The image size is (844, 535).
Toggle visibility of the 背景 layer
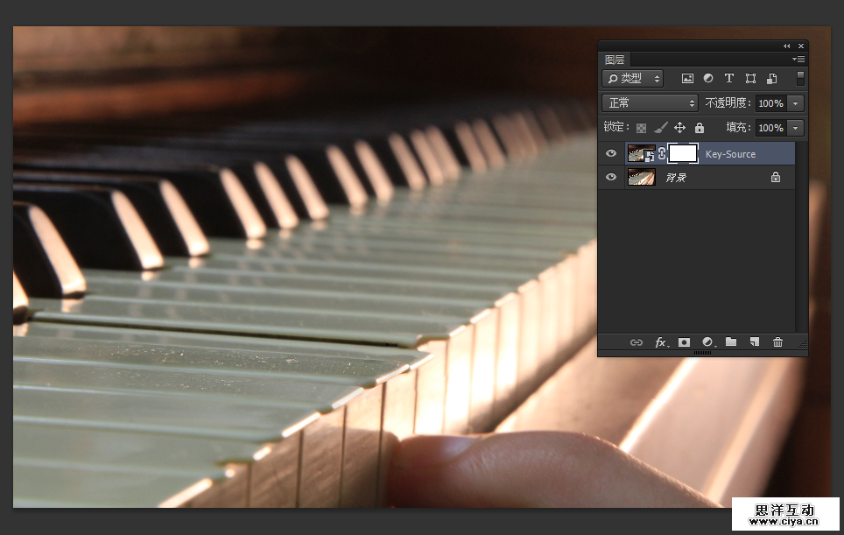[611, 178]
